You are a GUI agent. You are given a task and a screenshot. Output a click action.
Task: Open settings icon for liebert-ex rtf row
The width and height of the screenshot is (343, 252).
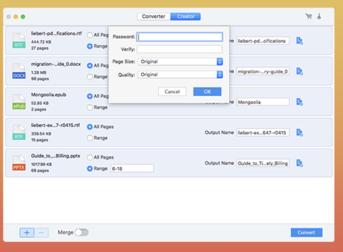pyautogui.click(x=300, y=133)
